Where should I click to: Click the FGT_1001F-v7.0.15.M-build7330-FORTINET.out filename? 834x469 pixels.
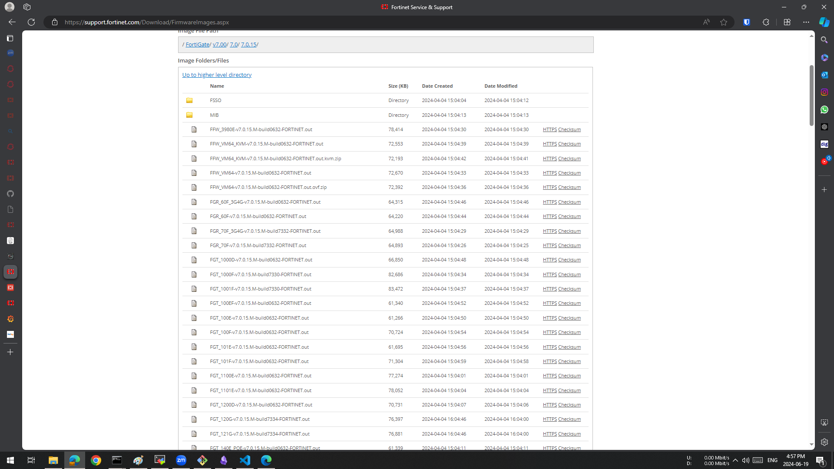[x=261, y=289]
